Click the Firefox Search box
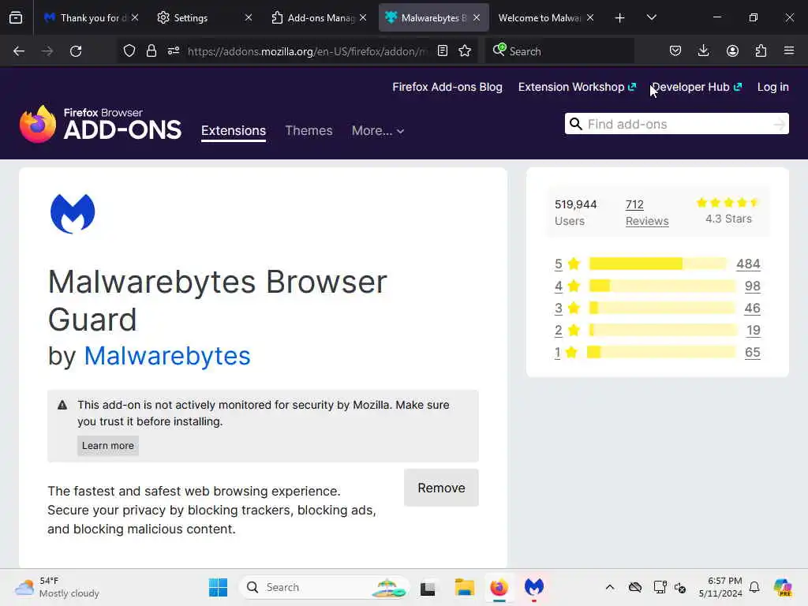Viewport: 808px width, 606px height. [559, 51]
